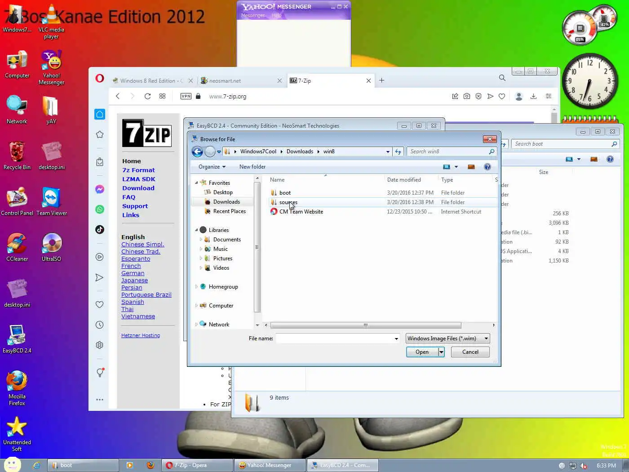This screenshot has height=472, width=629.
Task: Open Opera sidebar history clock icon
Action: point(100,325)
